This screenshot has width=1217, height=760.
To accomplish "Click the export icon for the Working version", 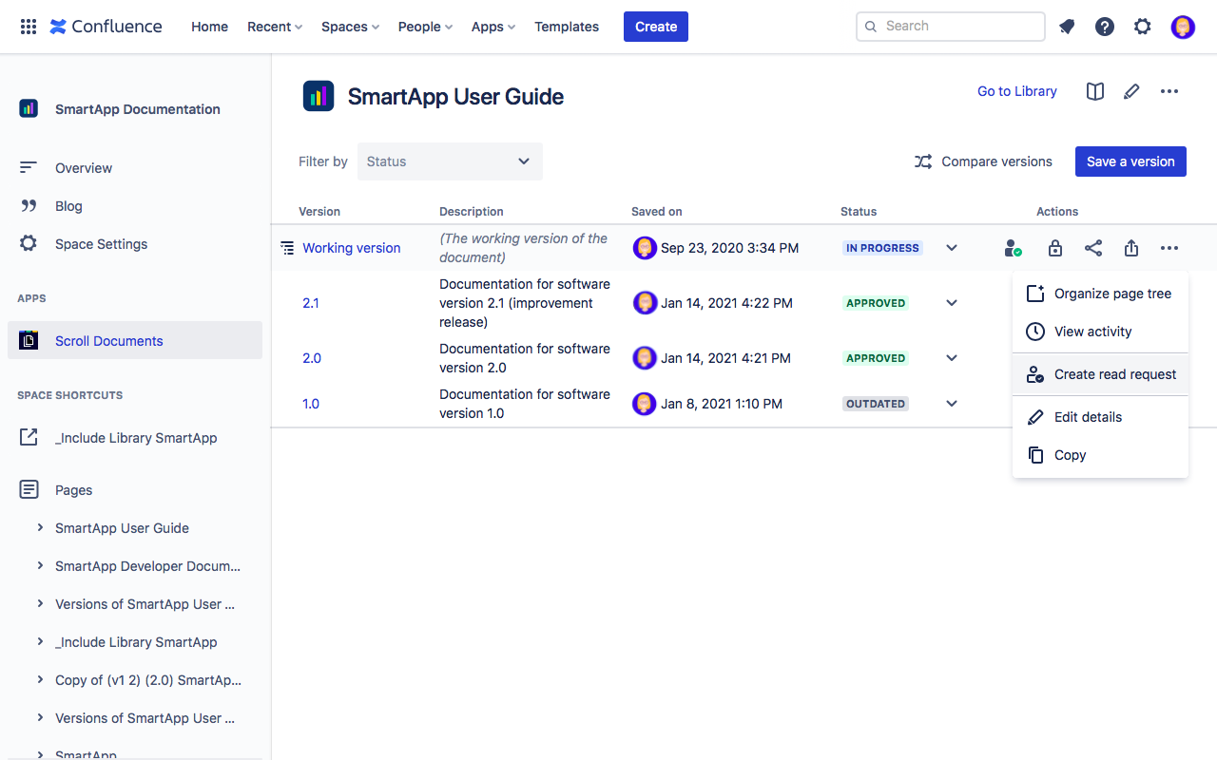I will point(1130,247).
